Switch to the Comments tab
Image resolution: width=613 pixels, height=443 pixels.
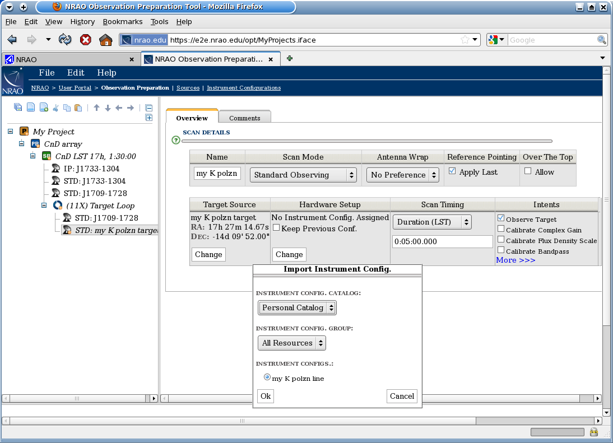click(244, 118)
